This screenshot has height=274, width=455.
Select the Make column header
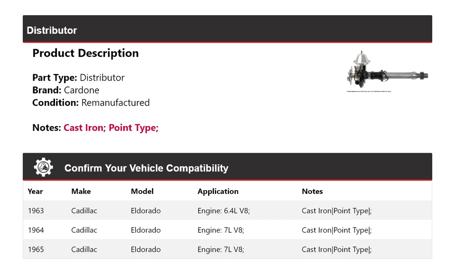point(81,191)
